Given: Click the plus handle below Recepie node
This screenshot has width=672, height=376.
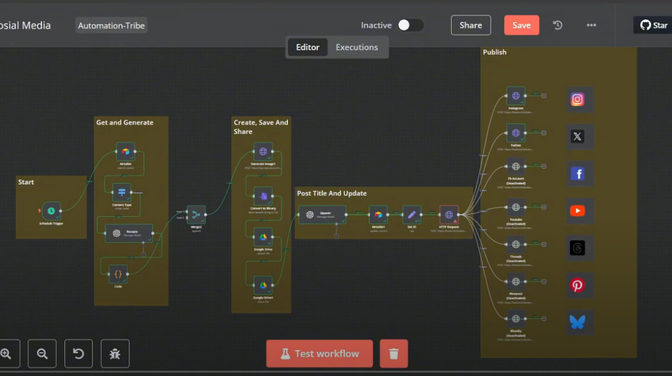Looking at the screenshot, I should pos(143,255).
